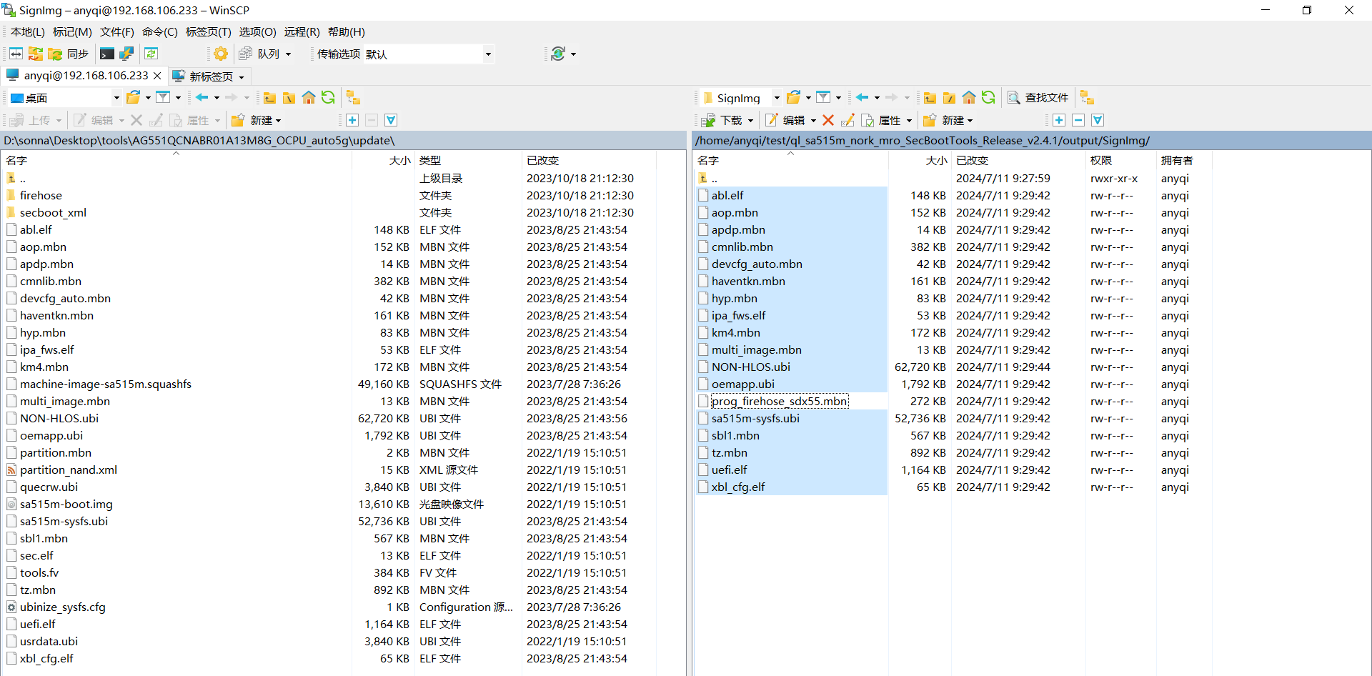Click the remote panel unselect files minus icon

click(x=1078, y=120)
